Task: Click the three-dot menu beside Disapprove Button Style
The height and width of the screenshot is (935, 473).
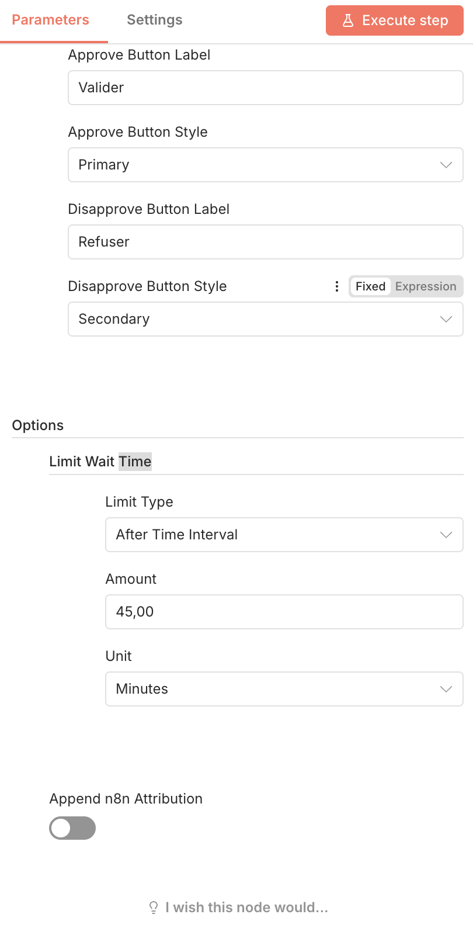Action: click(336, 286)
